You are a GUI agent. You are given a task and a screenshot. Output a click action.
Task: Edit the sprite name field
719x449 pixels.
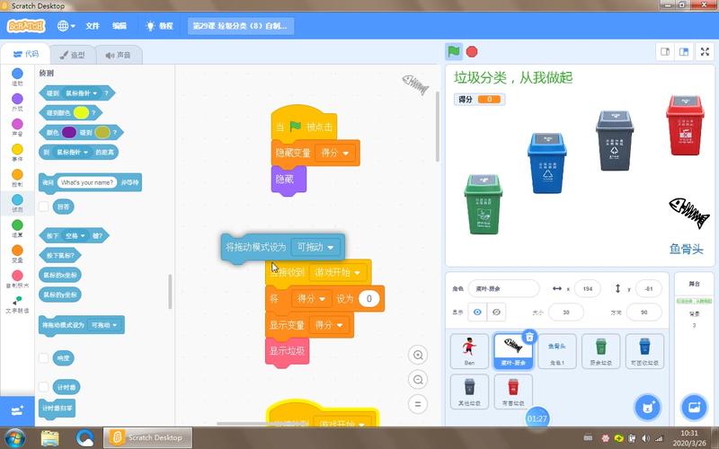[x=503, y=288]
